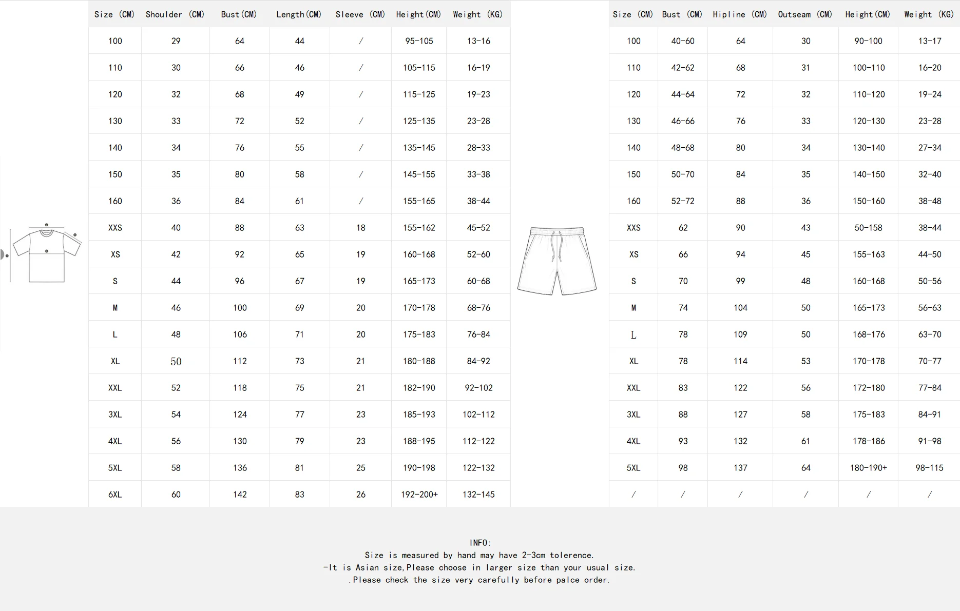This screenshot has width=960, height=611.
Task: Click the shorts table serif L size cell
Action: [x=633, y=335]
